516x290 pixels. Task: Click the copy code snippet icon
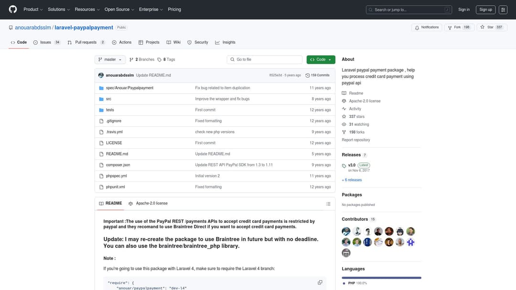pyautogui.click(x=320, y=282)
